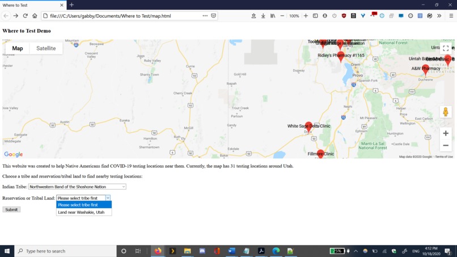Open the Google logo link on map
The image size is (457, 257).
[14, 154]
